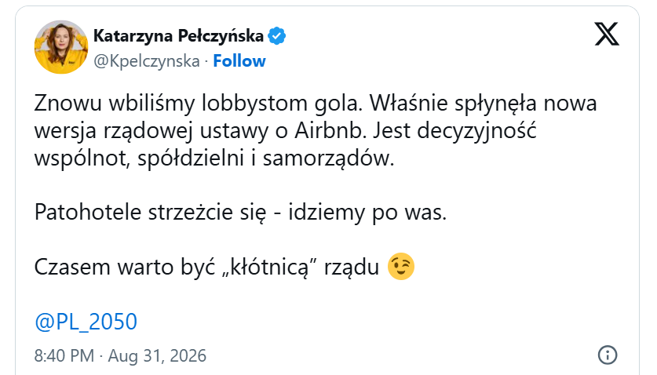Open the tweet info icon

607,355
